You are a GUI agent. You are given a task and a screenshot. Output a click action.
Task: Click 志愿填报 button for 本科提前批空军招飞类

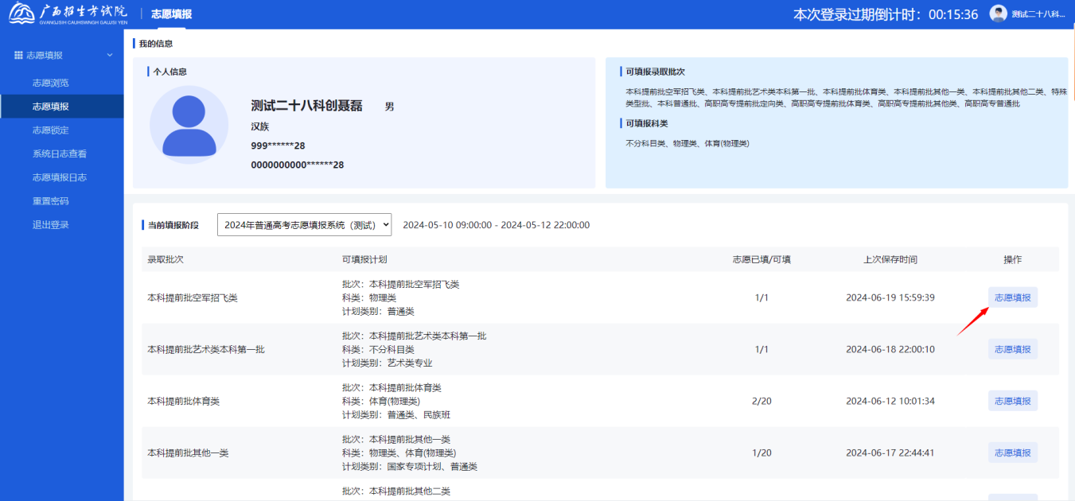(x=1013, y=297)
